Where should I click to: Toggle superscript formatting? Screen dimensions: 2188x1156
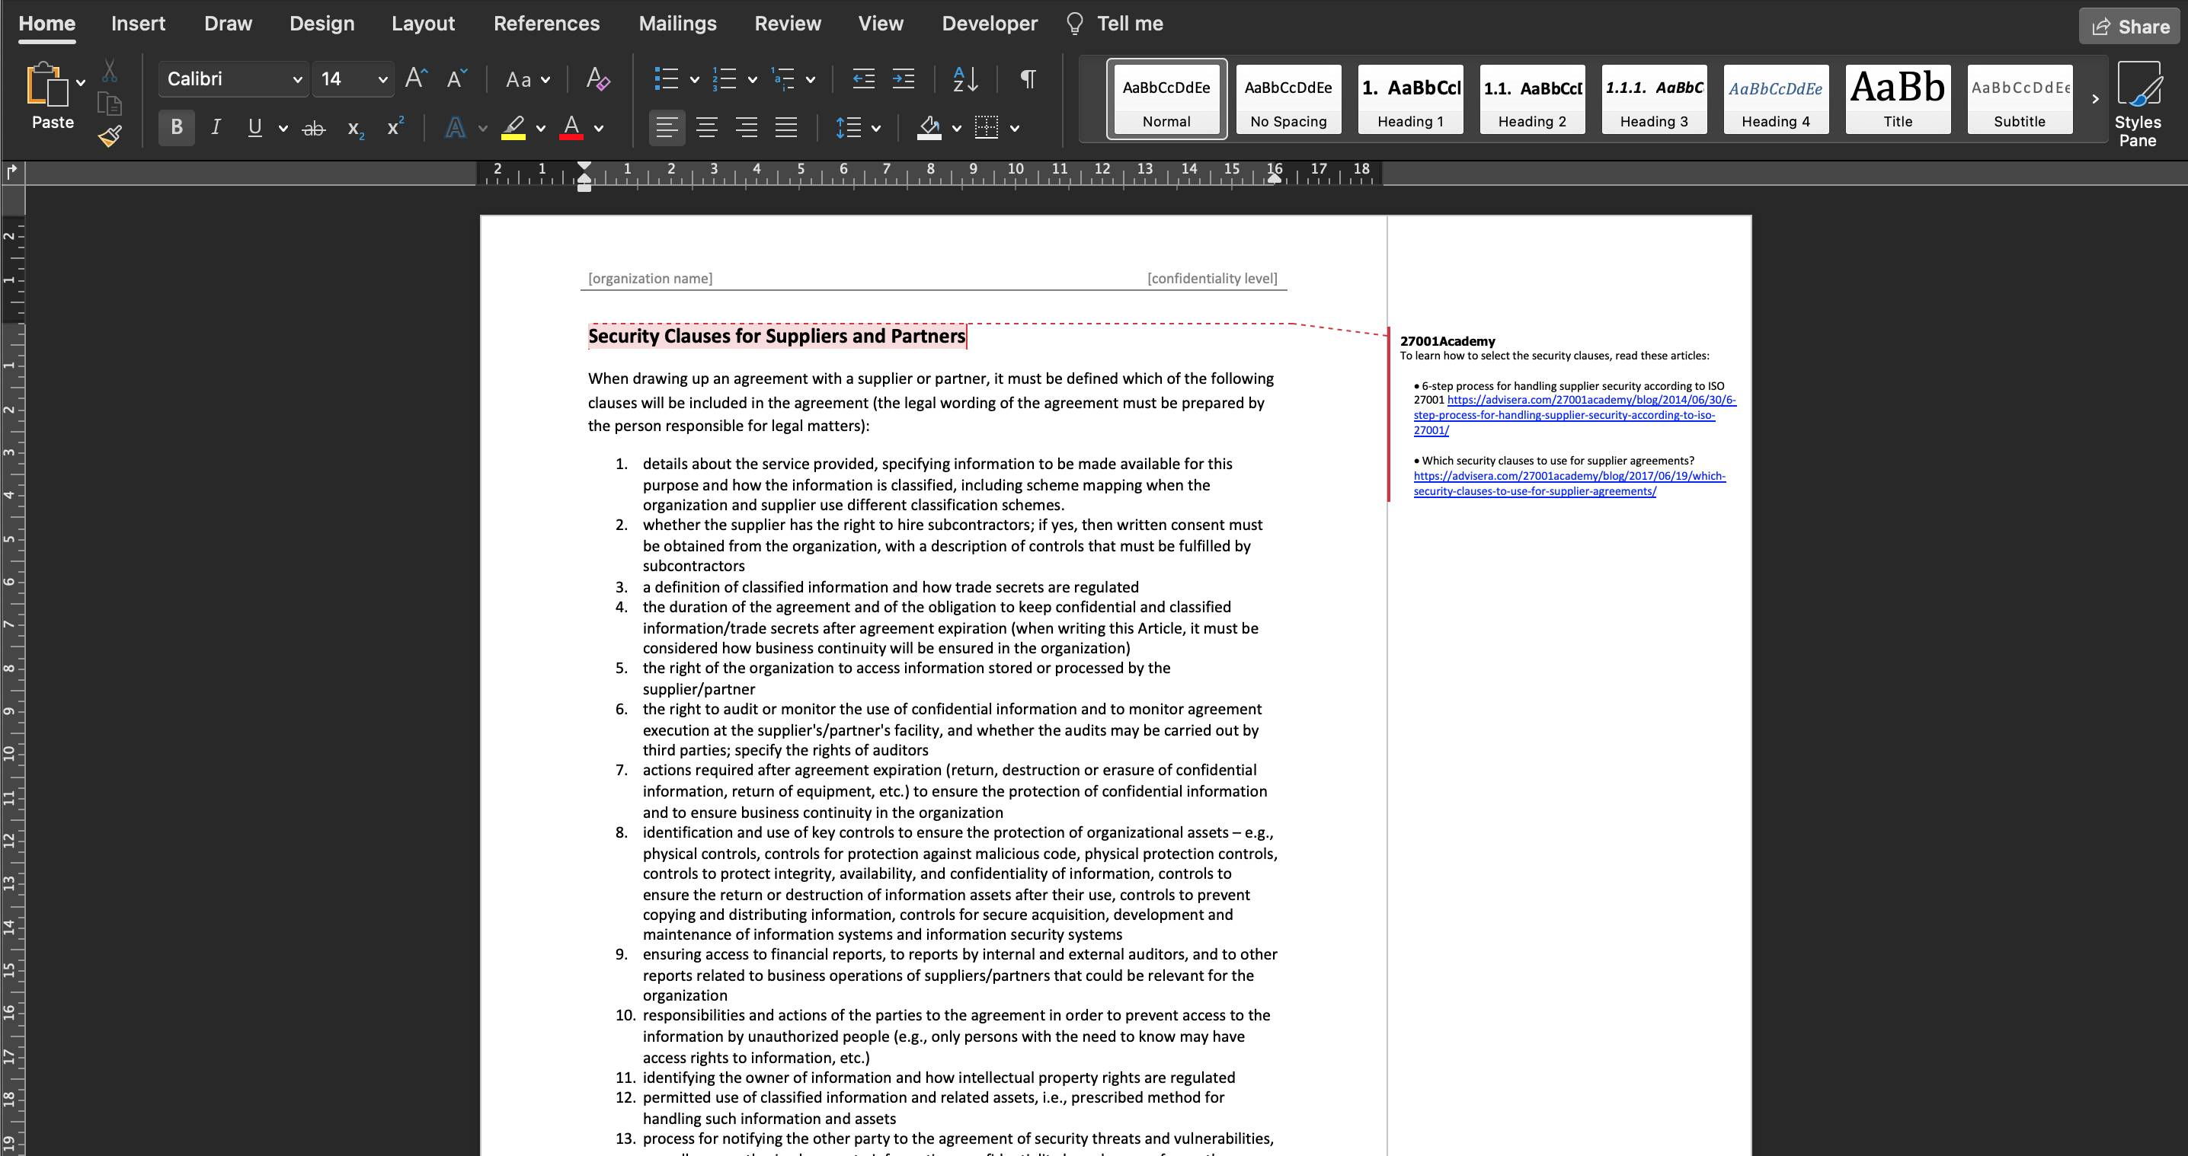pyautogui.click(x=392, y=127)
